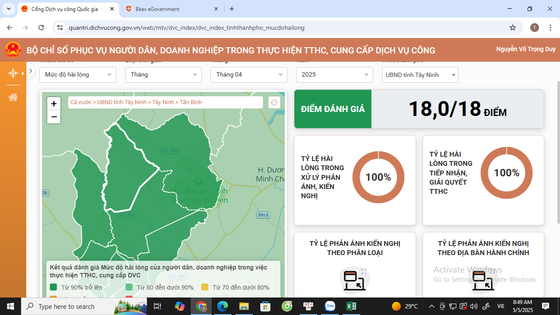Click the address bar URL
560x315 pixels.
click(x=187, y=28)
